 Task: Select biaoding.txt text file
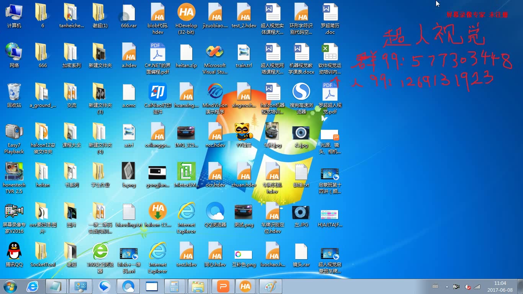pyautogui.click(x=129, y=215)
